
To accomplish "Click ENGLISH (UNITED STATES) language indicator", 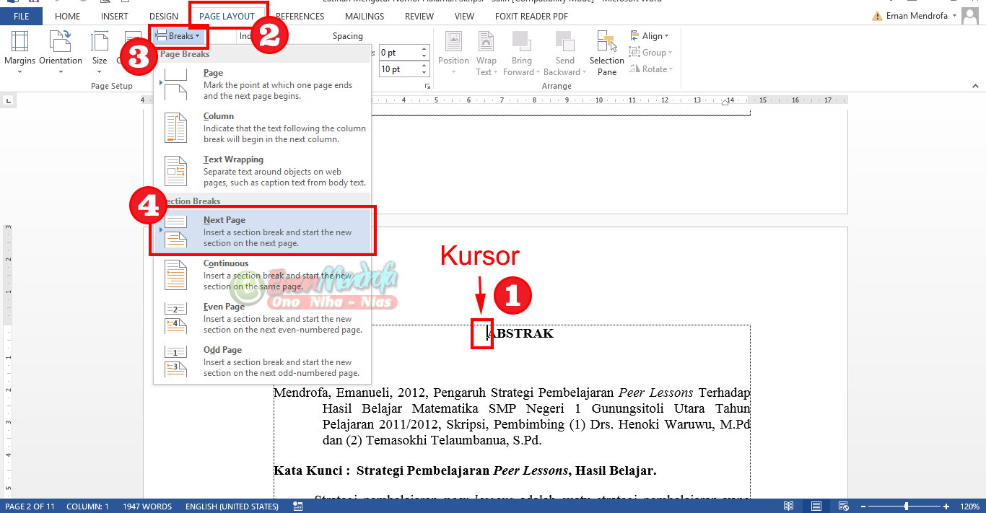I will click(232, 507).
